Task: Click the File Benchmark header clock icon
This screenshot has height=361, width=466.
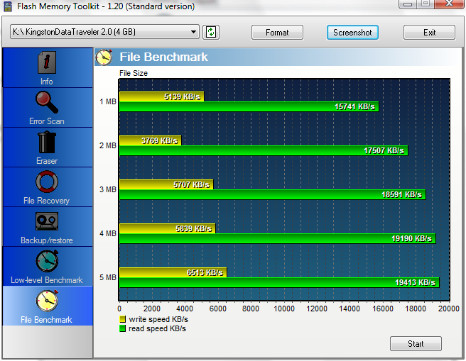Action: coord(104,57)
